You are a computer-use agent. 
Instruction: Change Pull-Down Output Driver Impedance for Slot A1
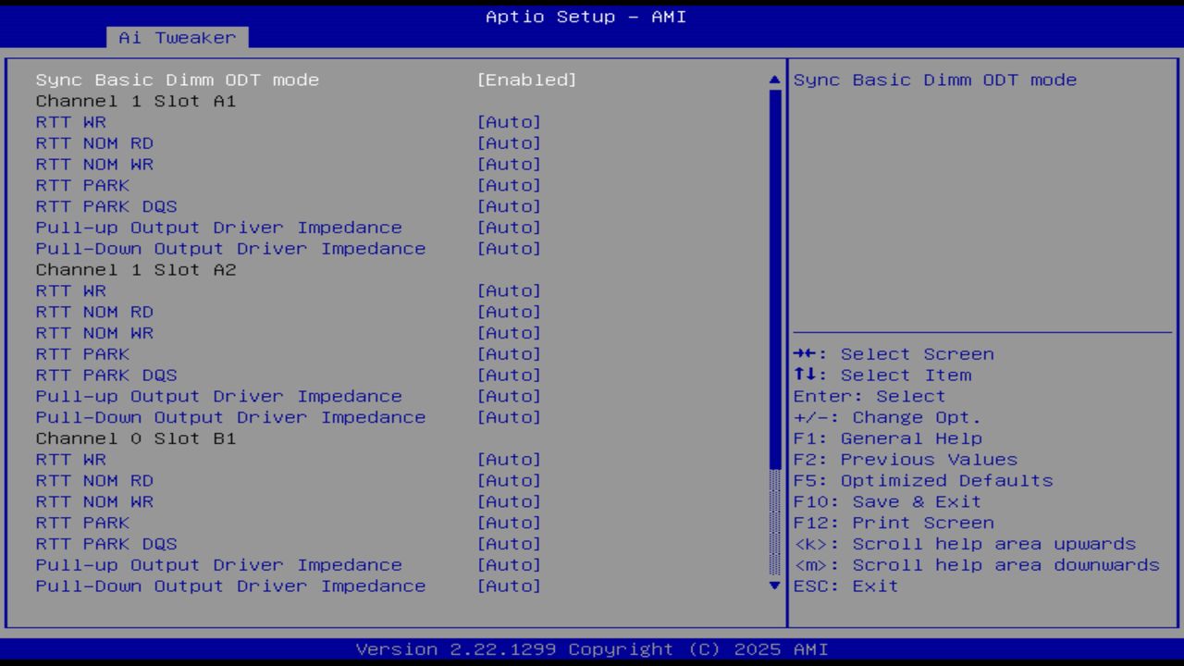[230, 248]
